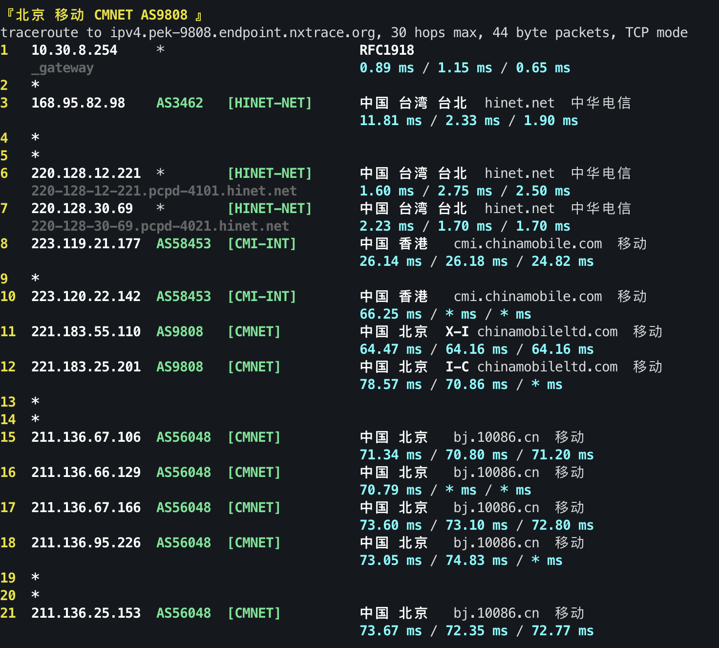Click latency value 2.23 ms
Image resolution: width=719 pixels, height=648 pixels.
point(387,226)
